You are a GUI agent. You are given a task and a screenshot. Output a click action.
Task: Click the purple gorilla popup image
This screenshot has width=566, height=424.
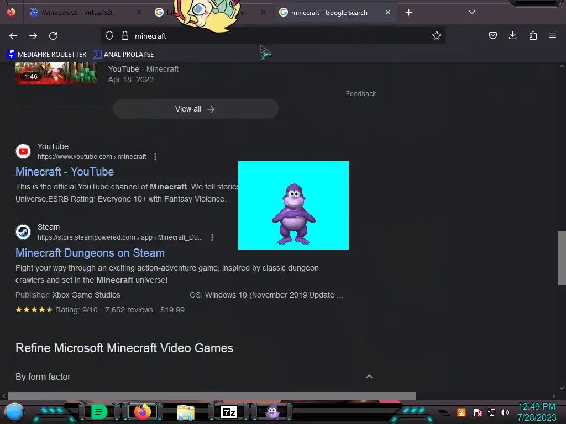coord(294,205)
